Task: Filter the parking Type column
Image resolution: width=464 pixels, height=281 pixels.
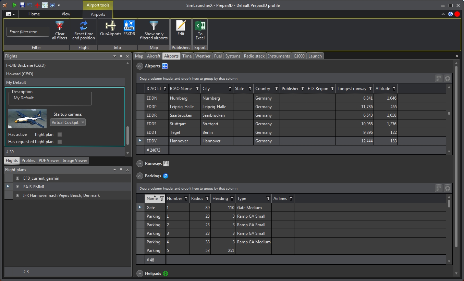Action: coord(268,199)
